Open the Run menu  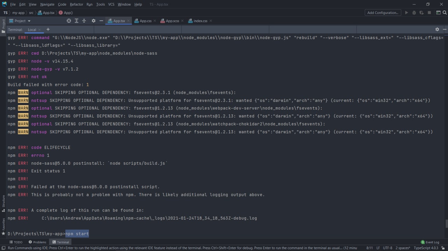pyautogui.click(x=89, y=4)
